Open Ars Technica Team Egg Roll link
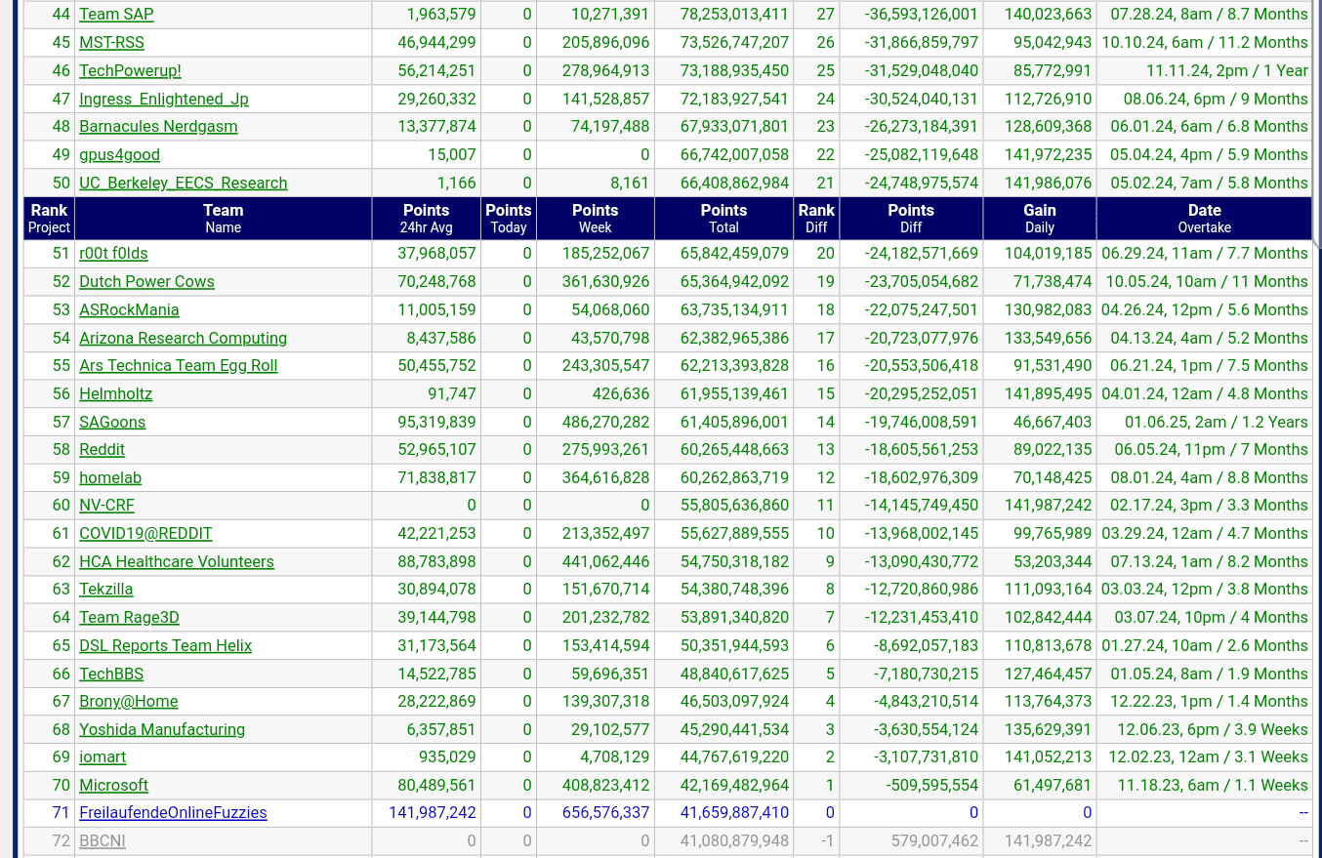 point(179,366)
